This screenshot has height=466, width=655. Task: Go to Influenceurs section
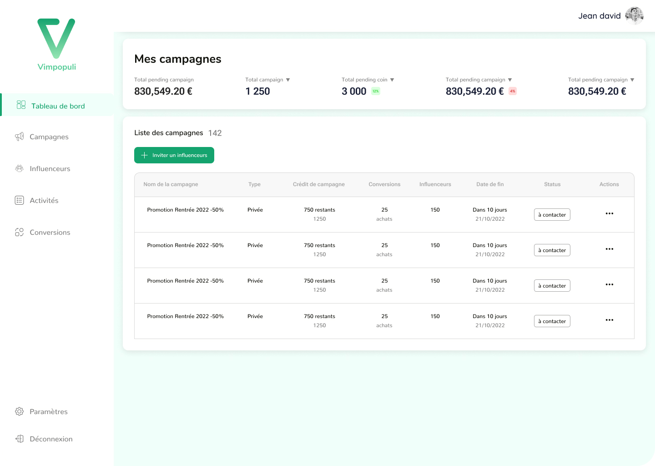point(50,168)
